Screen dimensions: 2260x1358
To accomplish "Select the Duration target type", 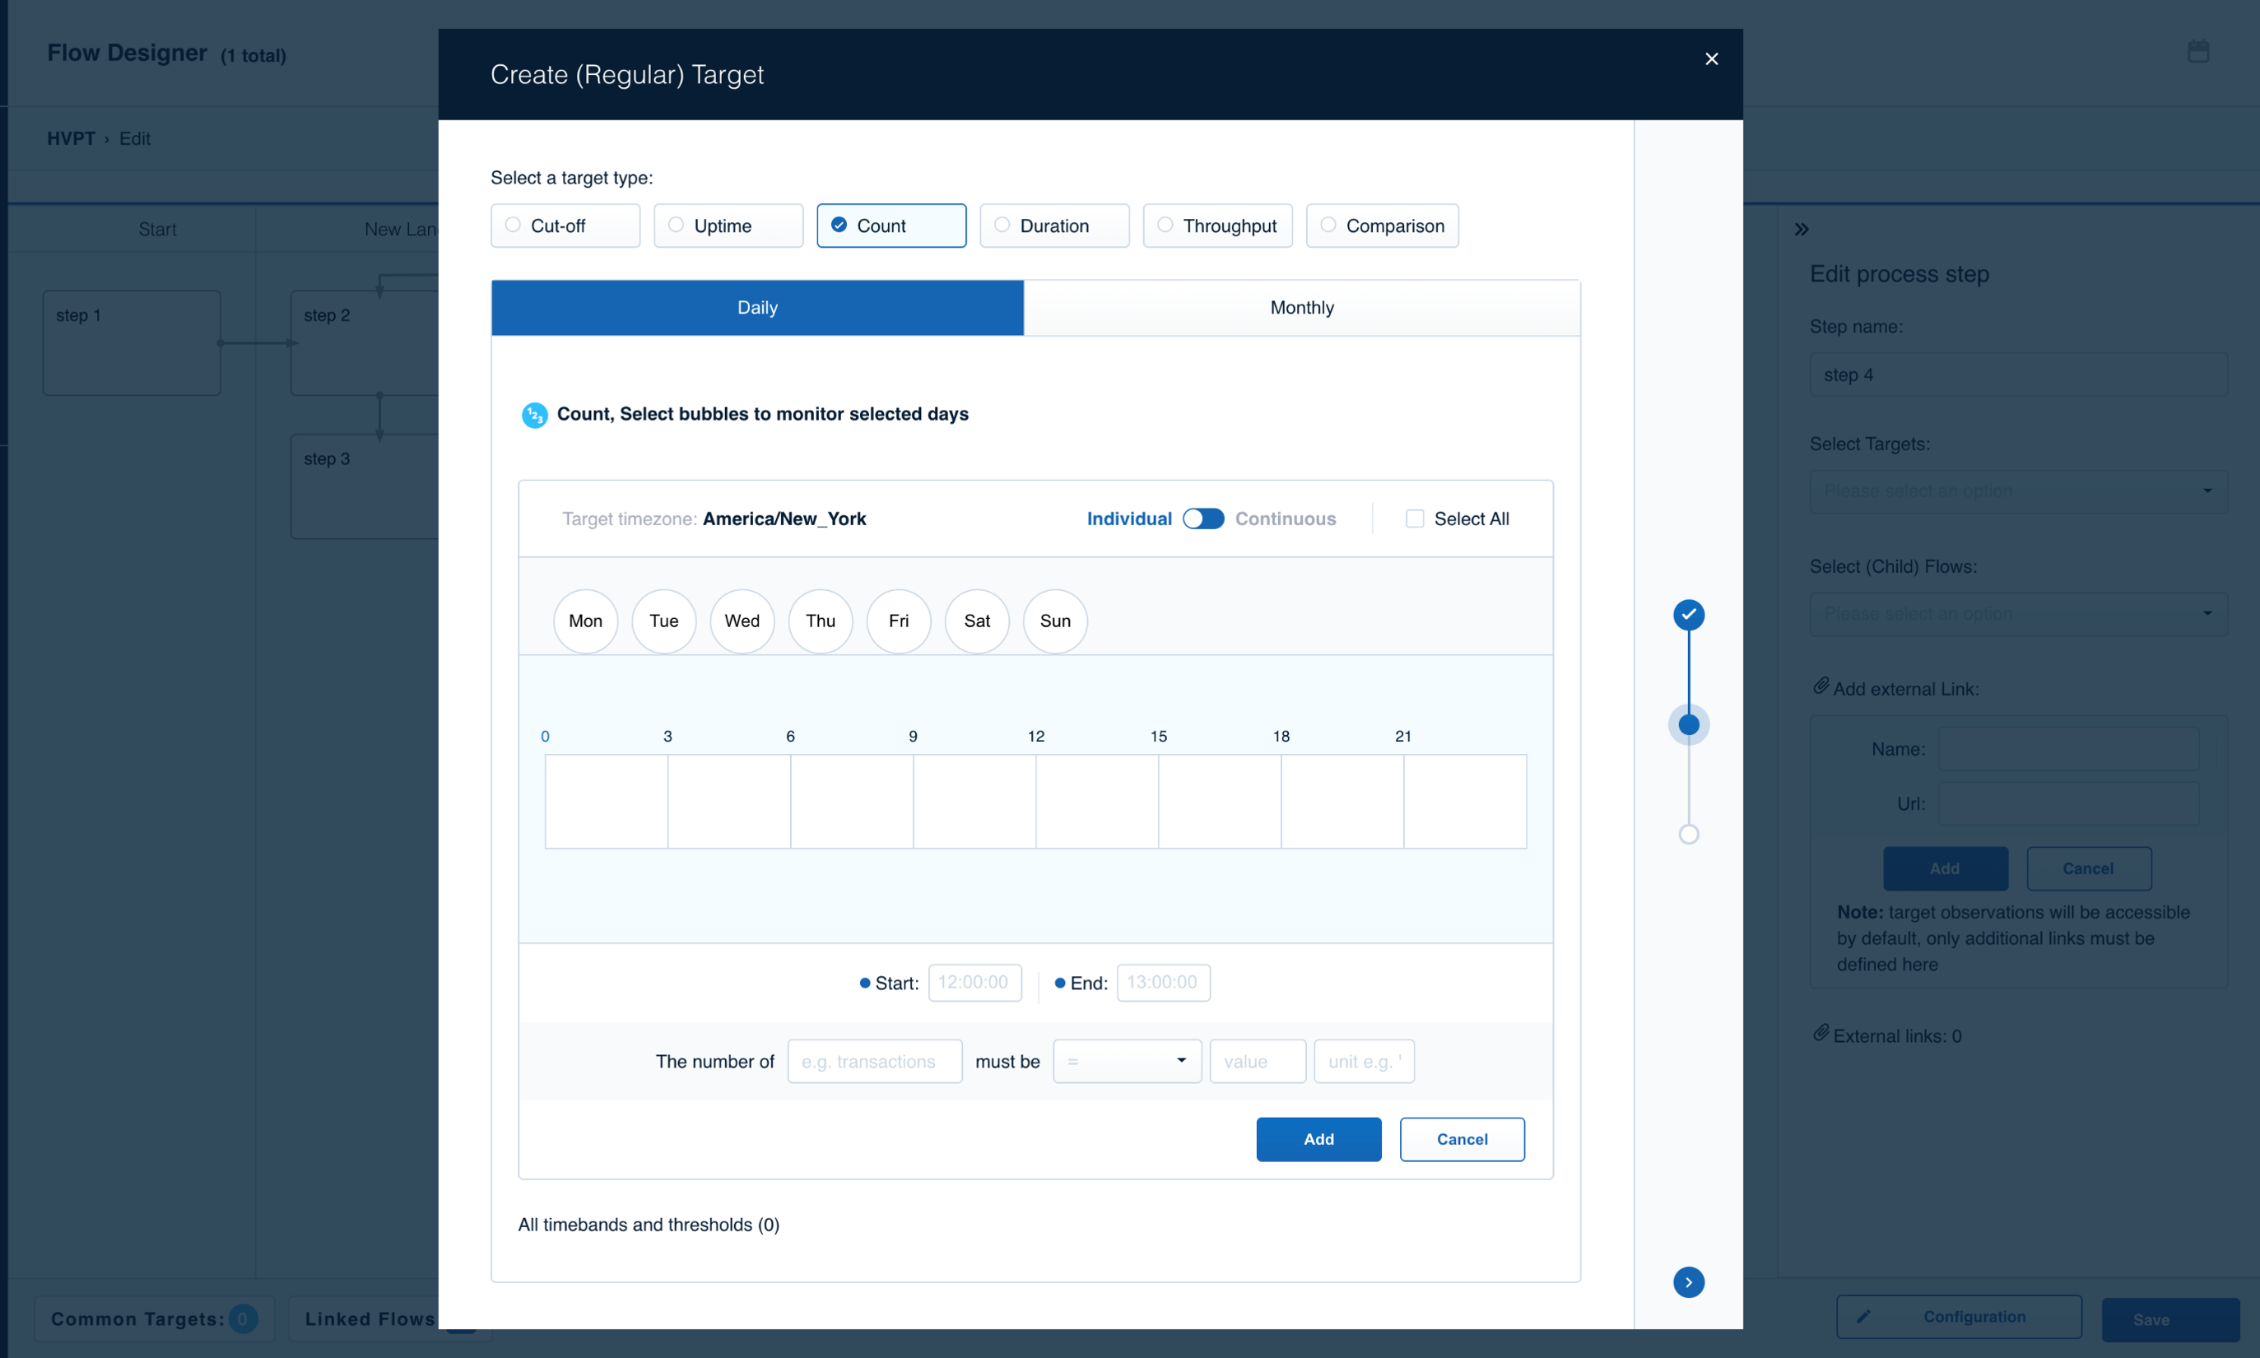I will (1053, 226).
